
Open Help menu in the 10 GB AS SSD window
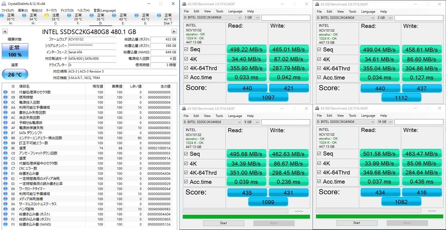383,116
